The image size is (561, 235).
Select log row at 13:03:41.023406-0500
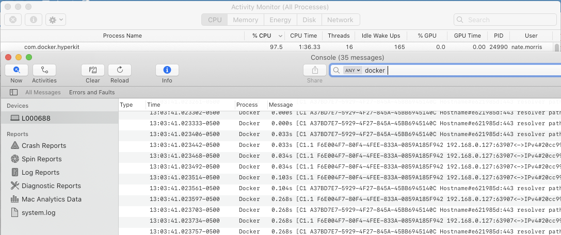point(340,135)
